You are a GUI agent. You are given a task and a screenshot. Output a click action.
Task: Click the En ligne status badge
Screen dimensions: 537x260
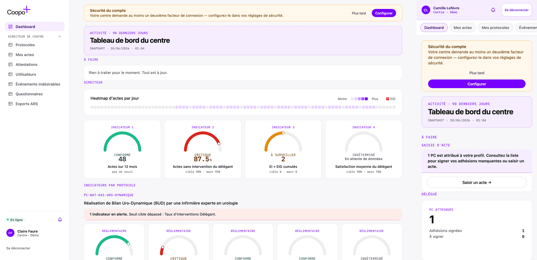(x=15, y=220)
